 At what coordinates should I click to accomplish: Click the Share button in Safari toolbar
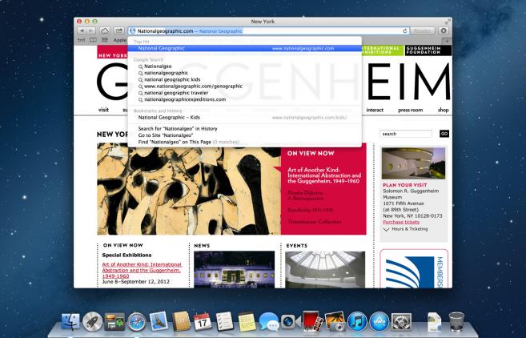[118, 31]
